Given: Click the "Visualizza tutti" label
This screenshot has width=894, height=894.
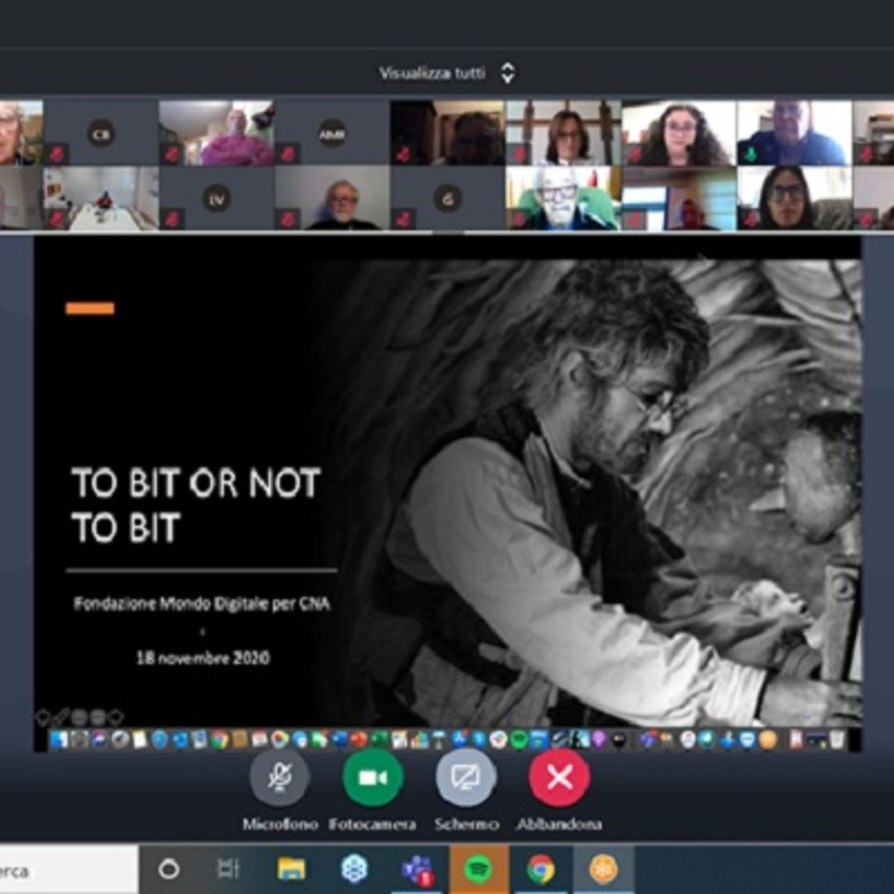Looking at the screenshot, I should (432, 73).
